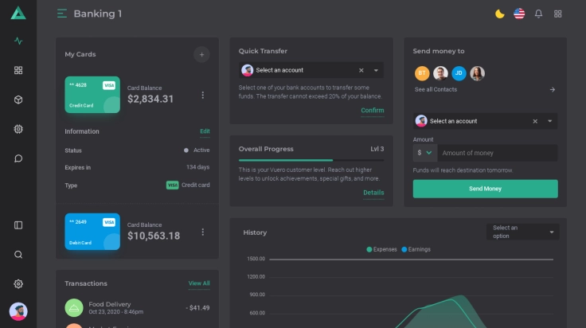Click the activity pulse icon in sidebar
Screen dimensions: 586x328
(18, 41)
